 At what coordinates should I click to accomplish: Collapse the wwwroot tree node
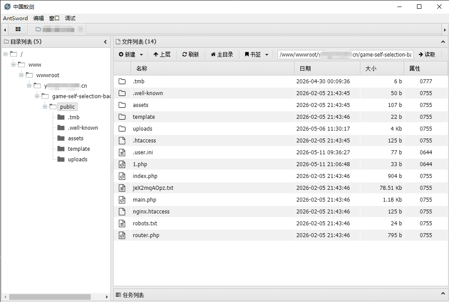pyautogui.click(x=21, y=75)
